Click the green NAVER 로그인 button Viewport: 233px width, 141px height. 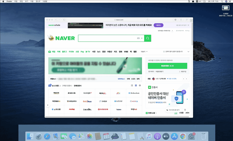pos(167,66)
